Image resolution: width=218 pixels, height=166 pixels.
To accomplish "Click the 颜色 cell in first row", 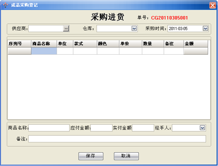I will [108, 51].
